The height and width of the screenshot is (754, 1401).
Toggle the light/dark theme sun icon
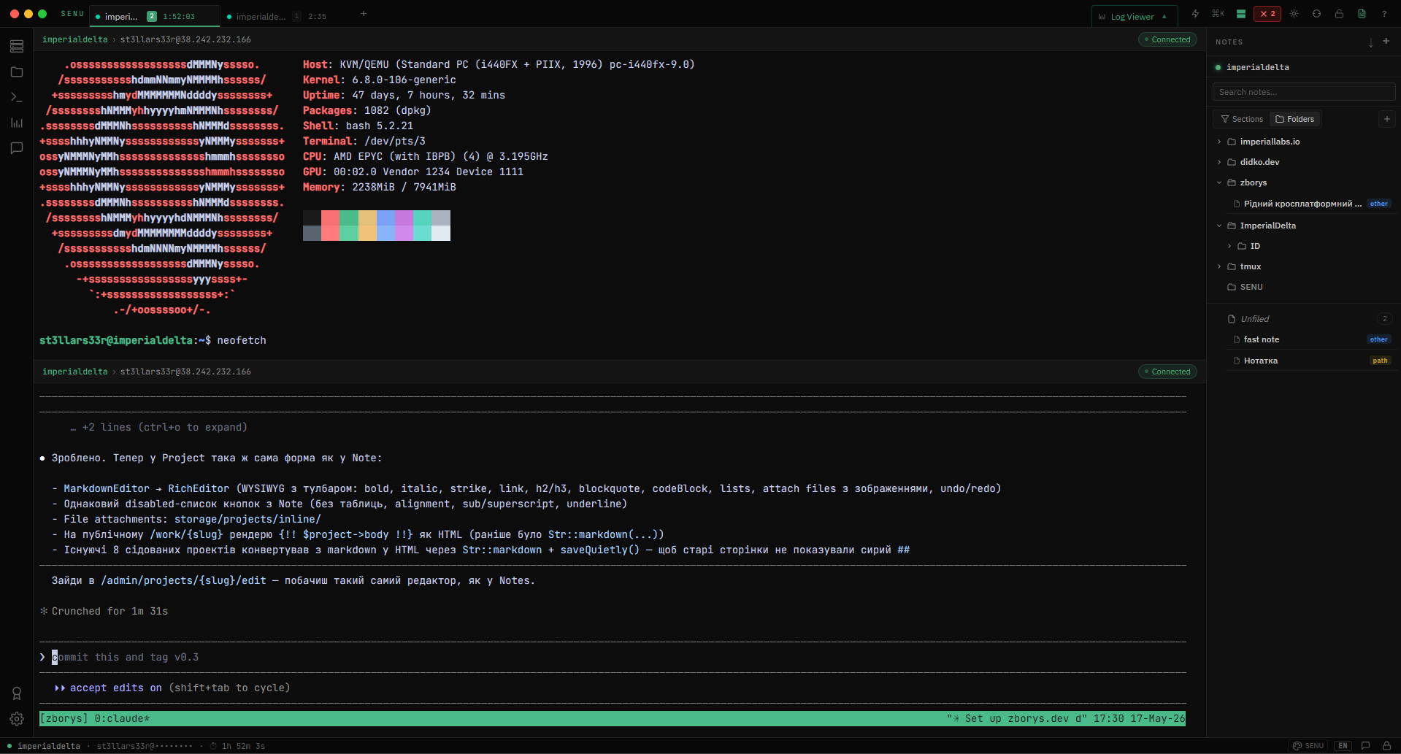1294,14
